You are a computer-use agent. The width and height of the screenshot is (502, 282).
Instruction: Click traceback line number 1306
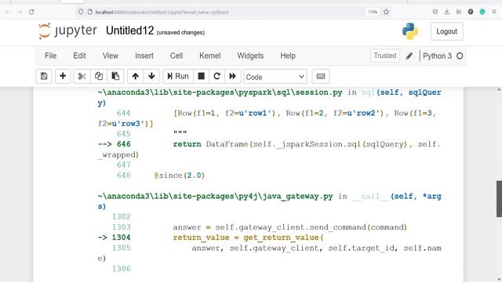pyautogui.click(x=121, y=269)
